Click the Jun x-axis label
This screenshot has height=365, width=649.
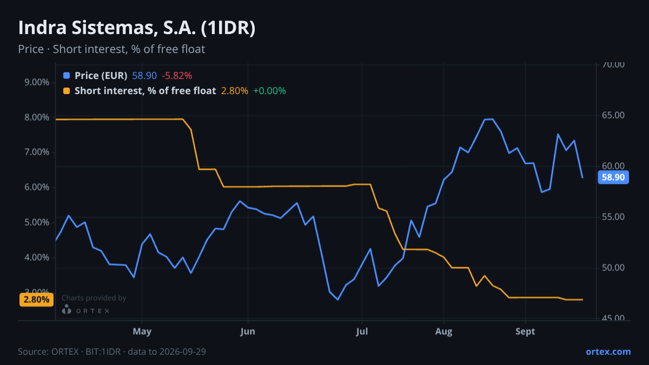248,331
